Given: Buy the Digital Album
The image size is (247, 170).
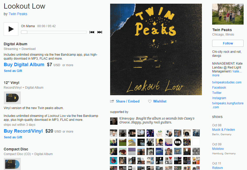Looking at the screenshot, I should pyautogui.click(x=24, y=65).
